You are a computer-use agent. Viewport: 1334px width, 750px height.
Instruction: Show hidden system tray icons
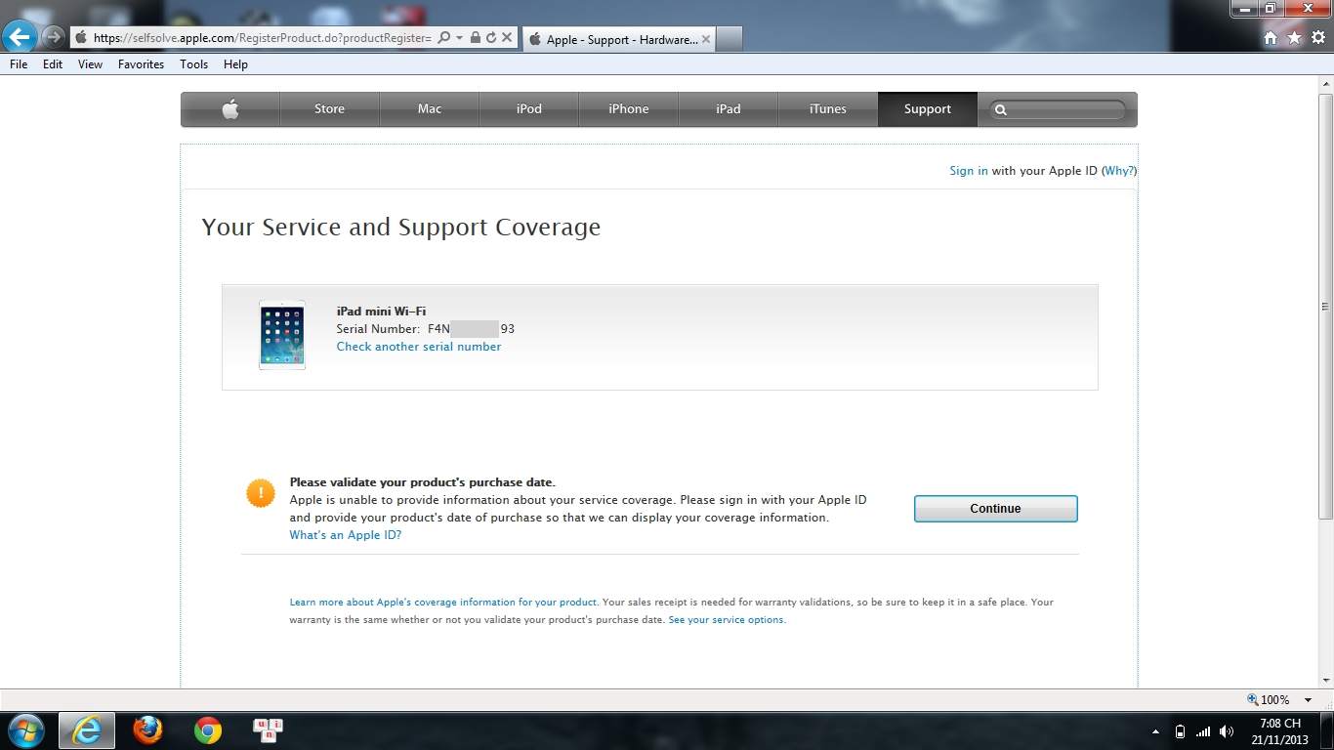pos(1155,731)
